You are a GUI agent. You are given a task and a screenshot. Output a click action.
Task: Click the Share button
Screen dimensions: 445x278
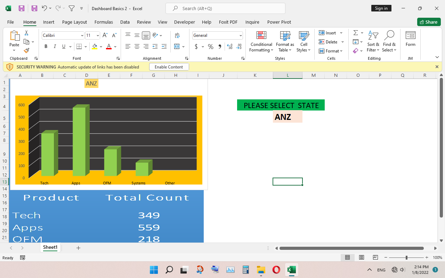tap(429, 22)
